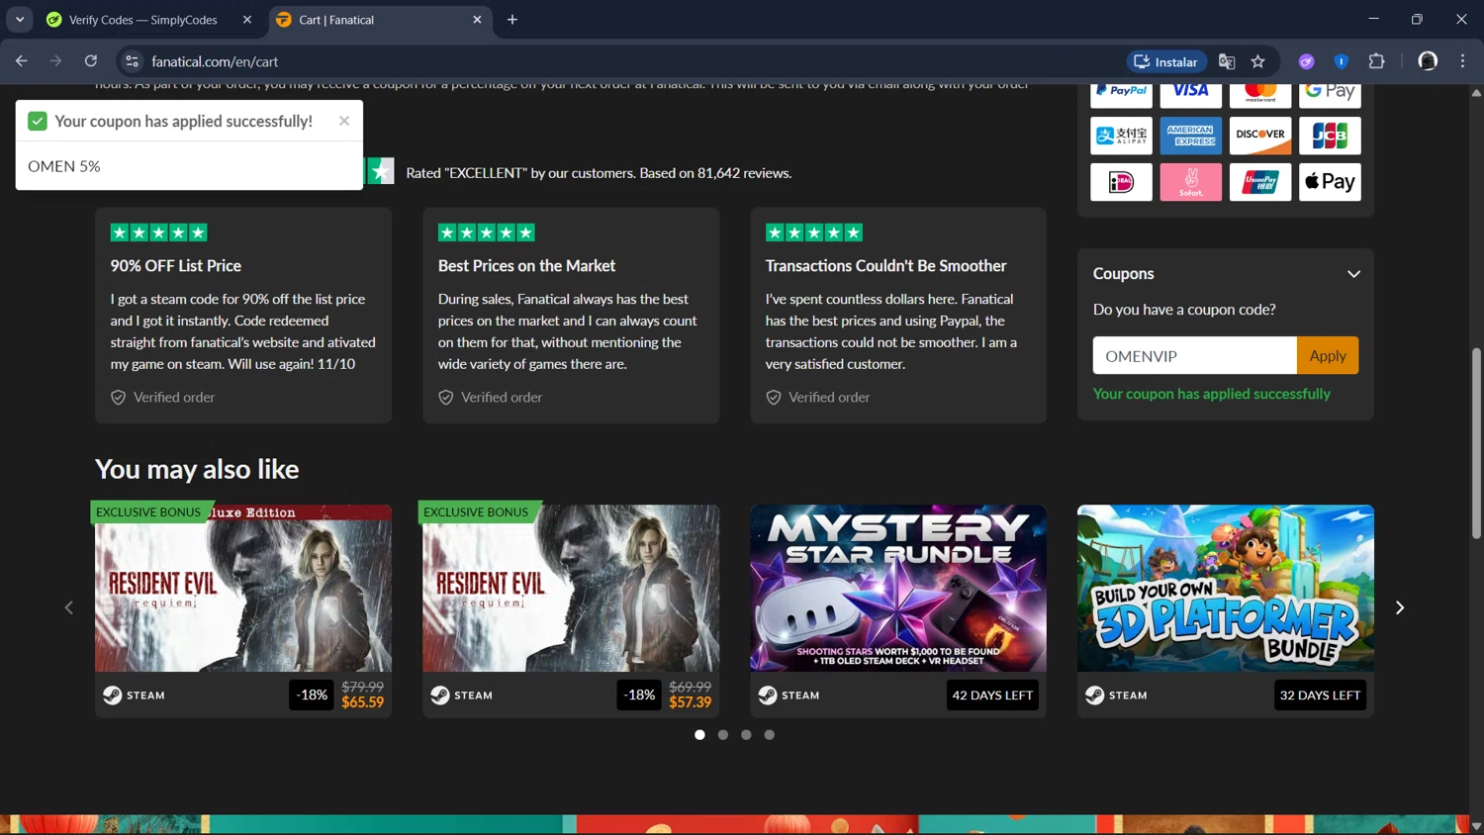1484x835 pixels.
Task: Select the American Express icon
Action: [x=1190, y=136]
